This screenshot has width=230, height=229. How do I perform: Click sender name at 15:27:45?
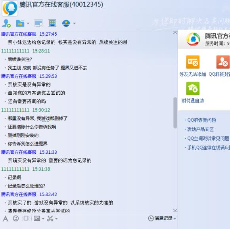(x=19, y=34)
